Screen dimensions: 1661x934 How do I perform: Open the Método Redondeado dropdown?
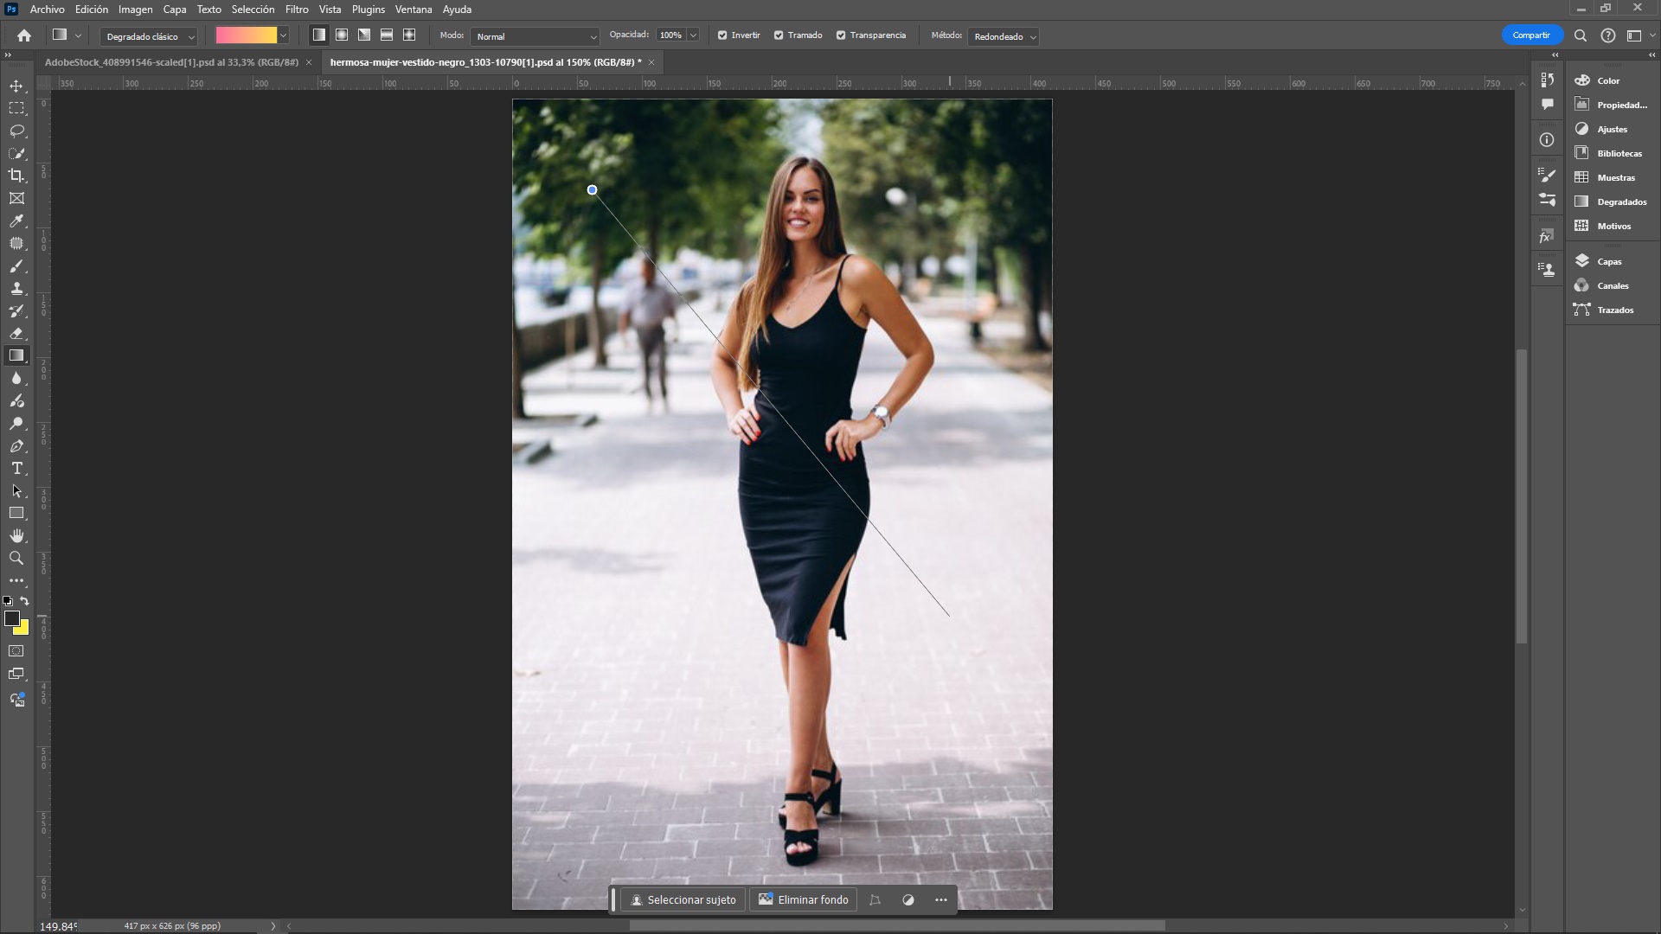[x=1004, y=36]
